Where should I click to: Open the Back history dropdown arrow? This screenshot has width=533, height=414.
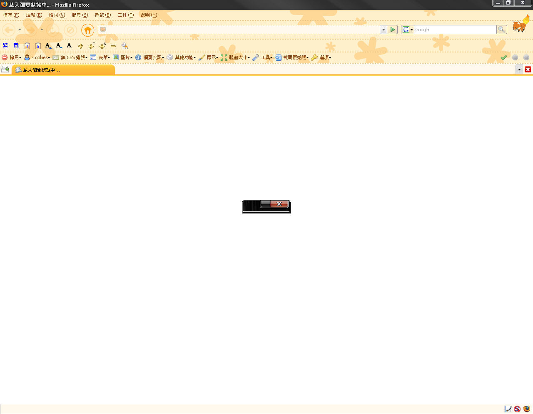[20, 30]
